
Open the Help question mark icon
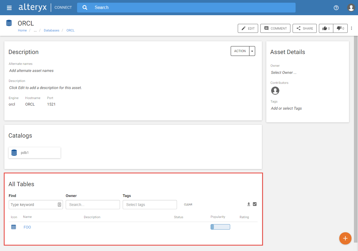[x=336, y=8]
